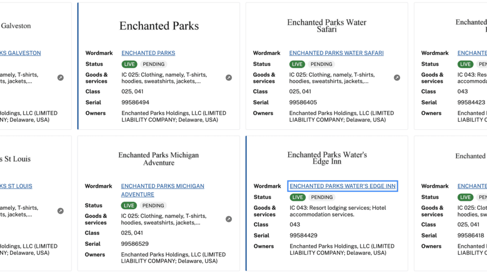487x273 pixels.
Task: Open the ENCHANTED PARKS WATER'S EDGE INN link
Action: (x=342, y=186)
